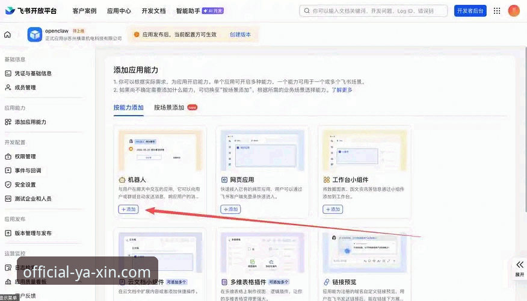
Task: Click the 成员管理 person icon
Action: [8, 87]
